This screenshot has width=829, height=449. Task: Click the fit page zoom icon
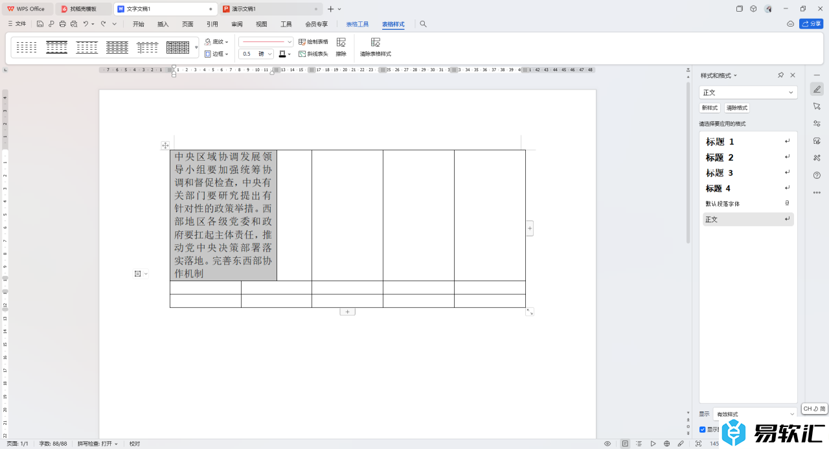point(698,444)
